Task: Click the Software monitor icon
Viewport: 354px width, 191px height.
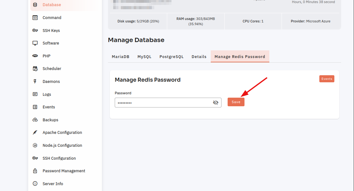Action: (35, 43)
